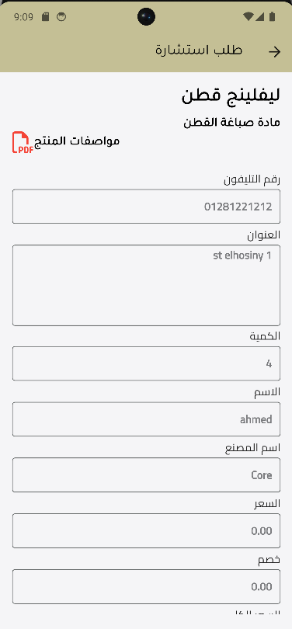Focus the phone number field 01281221212
The width and height of the screenshot is (292, 636).
[146, 207]
